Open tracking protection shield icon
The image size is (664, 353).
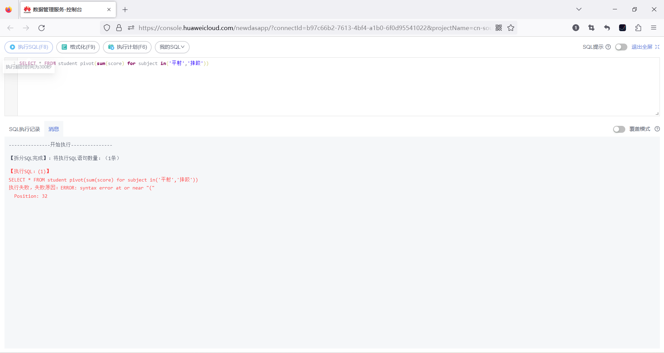[x=107, y=28]
